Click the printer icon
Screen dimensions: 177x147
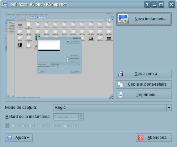tap(121, 95)
